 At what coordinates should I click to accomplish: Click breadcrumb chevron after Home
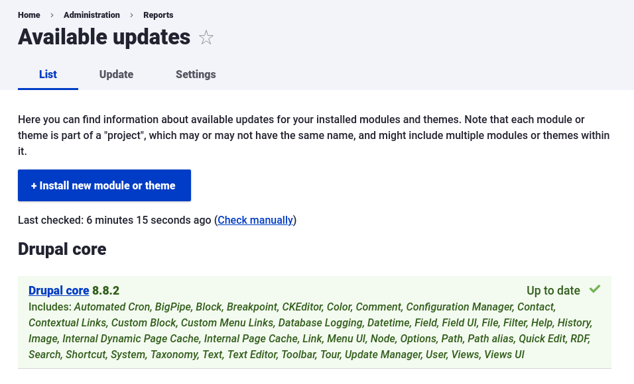click(52, 15)
